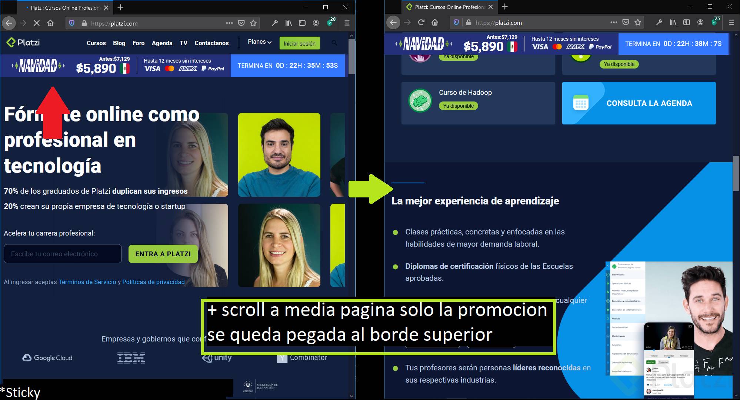
Task: Open Home icon in left browser window
Action: pos(50,23)
